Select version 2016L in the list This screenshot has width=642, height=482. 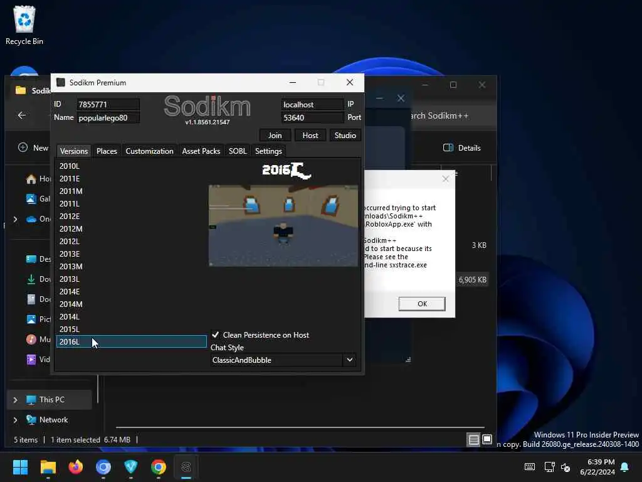tap(131, 341)
